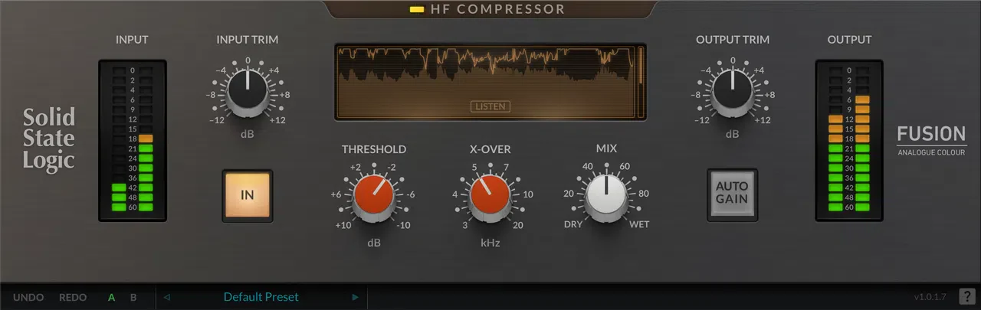Click the input level meter
This screenshot has height=310, width=981.
point(132,140)
